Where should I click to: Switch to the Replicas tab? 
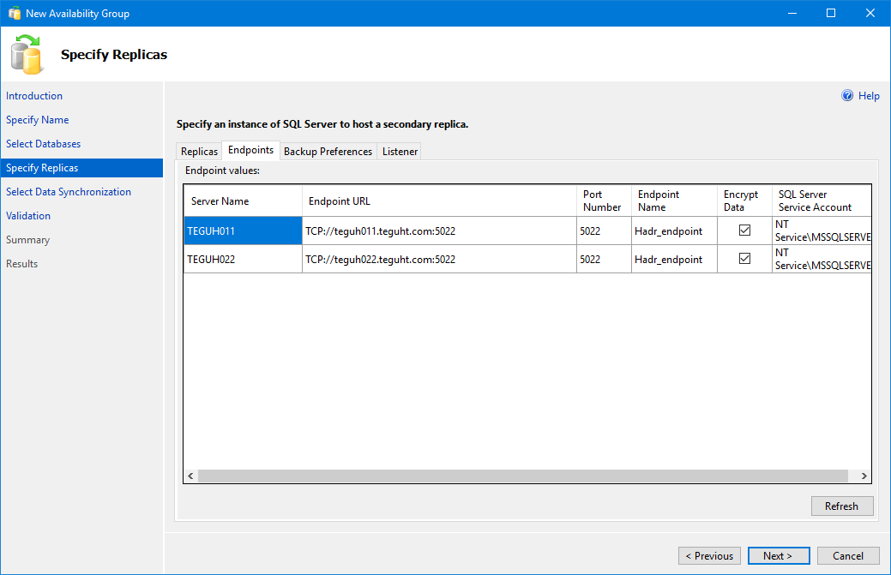pyautogui.click(x=199, y=151)
